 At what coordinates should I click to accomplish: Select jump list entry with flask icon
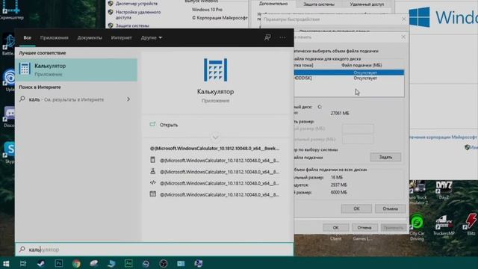(x=215, y=172)
